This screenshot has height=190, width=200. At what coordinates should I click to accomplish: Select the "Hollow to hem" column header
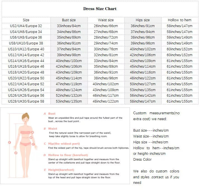(179, 20)
